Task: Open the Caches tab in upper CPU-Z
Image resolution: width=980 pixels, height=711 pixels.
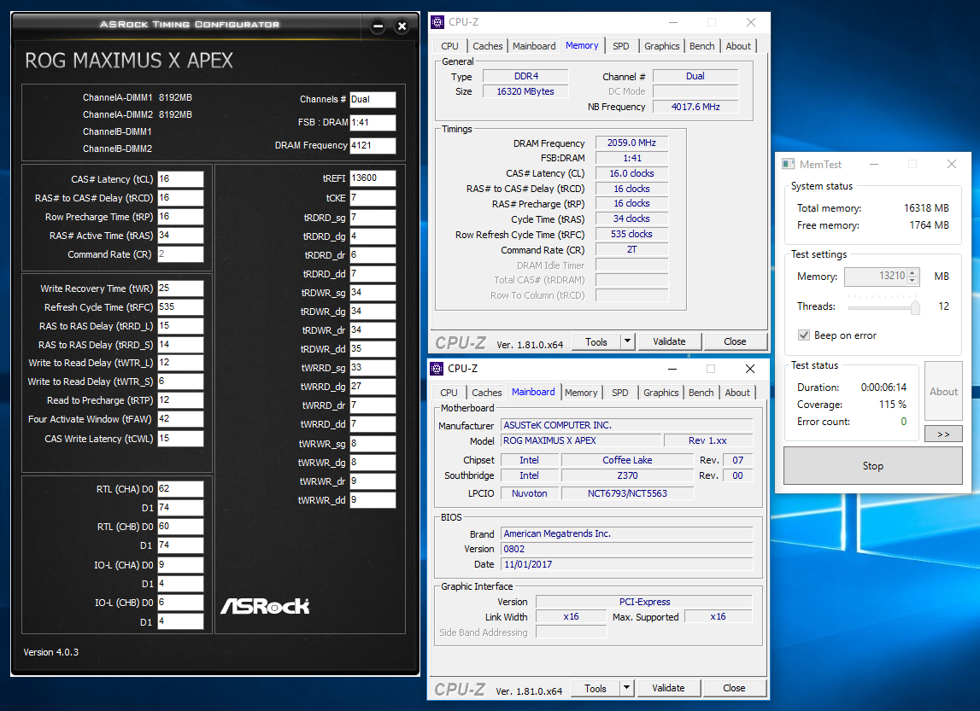Action: pyautogui.click(x=488, y=46)
